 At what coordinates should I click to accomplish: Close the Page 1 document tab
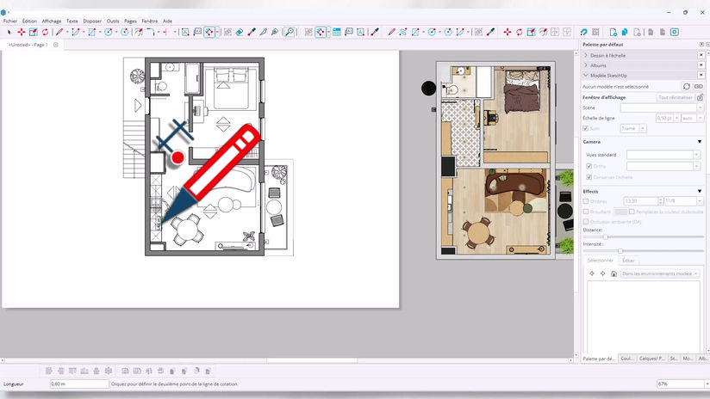(56, 45)
